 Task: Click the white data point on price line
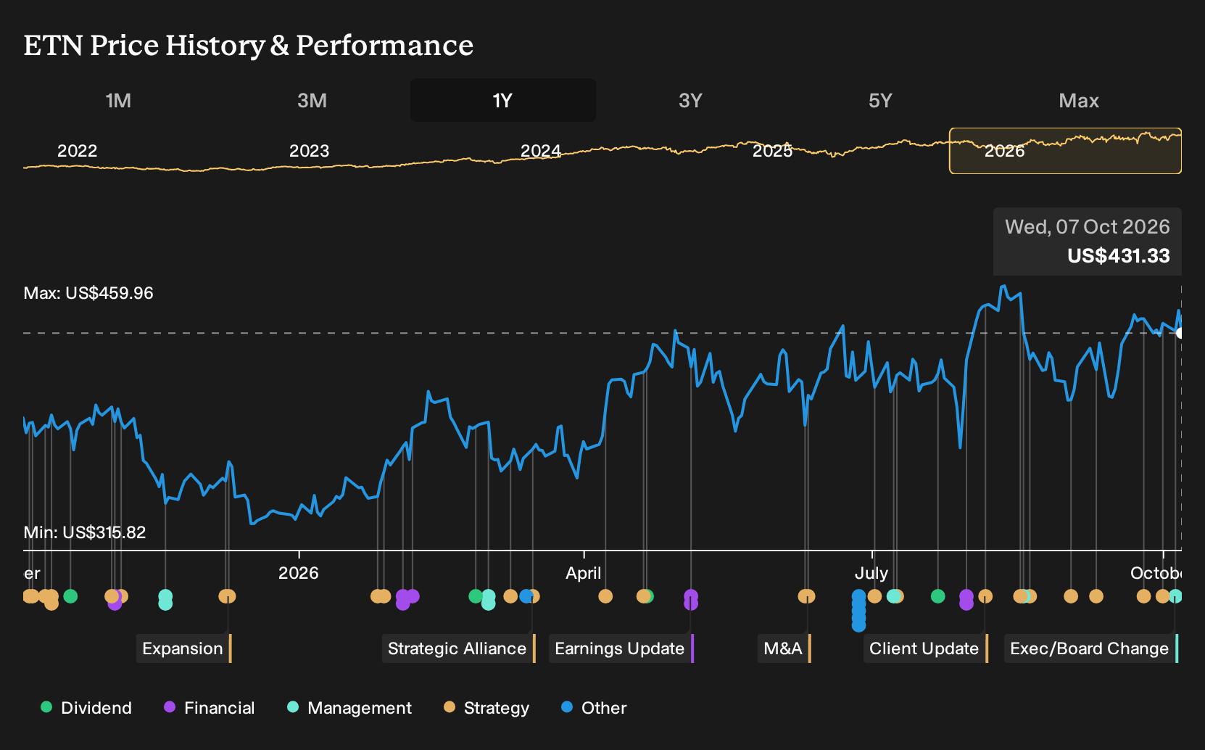(1181, 333)
